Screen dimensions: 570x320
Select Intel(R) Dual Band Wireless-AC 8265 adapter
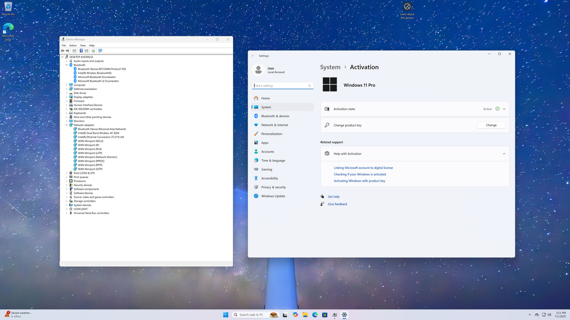99,133
